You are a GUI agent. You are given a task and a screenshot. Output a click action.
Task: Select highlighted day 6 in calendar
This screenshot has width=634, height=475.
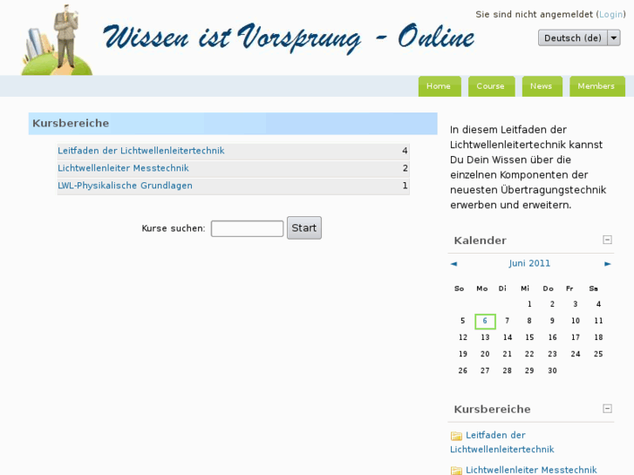click(x=485, y=321)
